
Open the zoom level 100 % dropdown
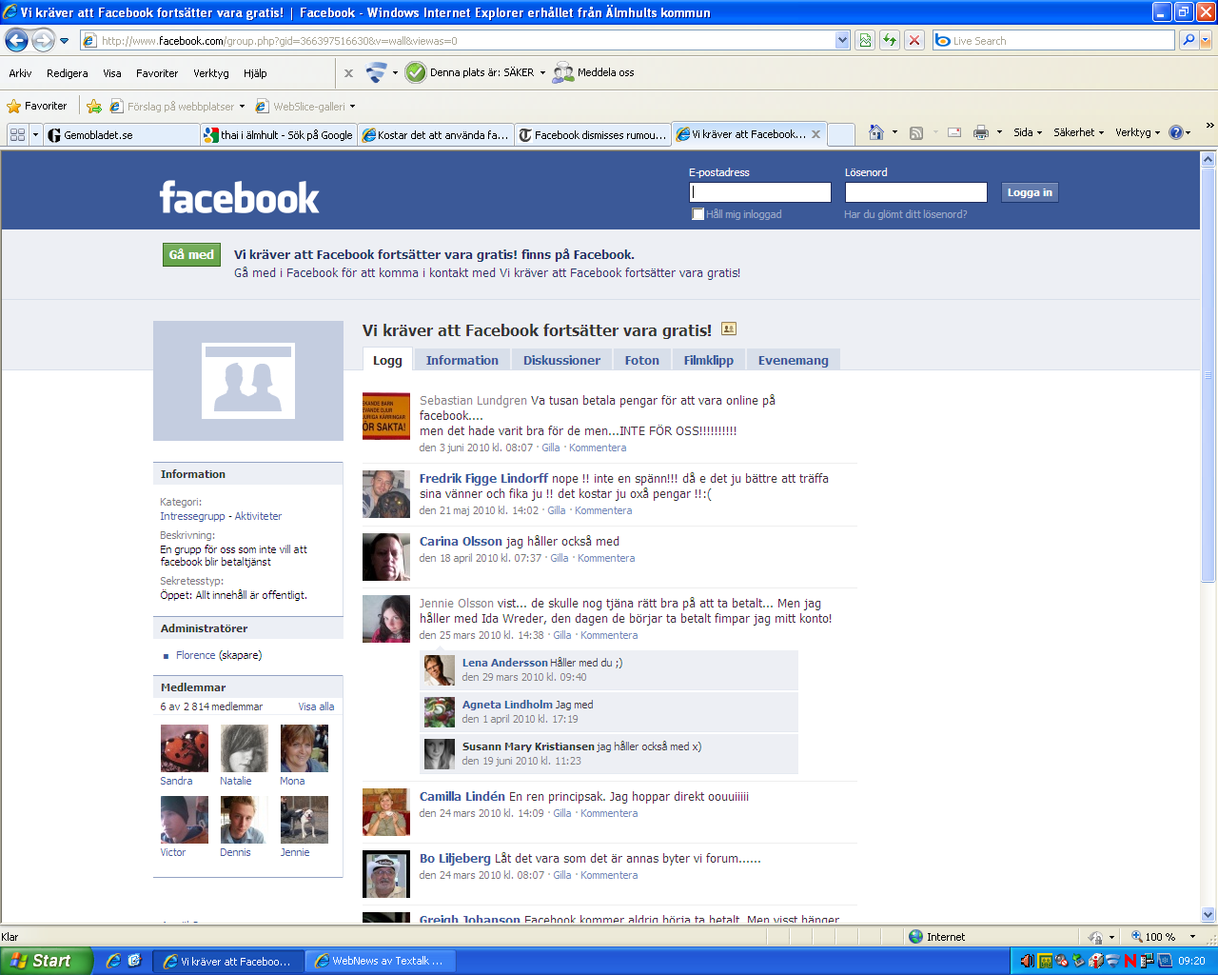tap(1193, 936)
